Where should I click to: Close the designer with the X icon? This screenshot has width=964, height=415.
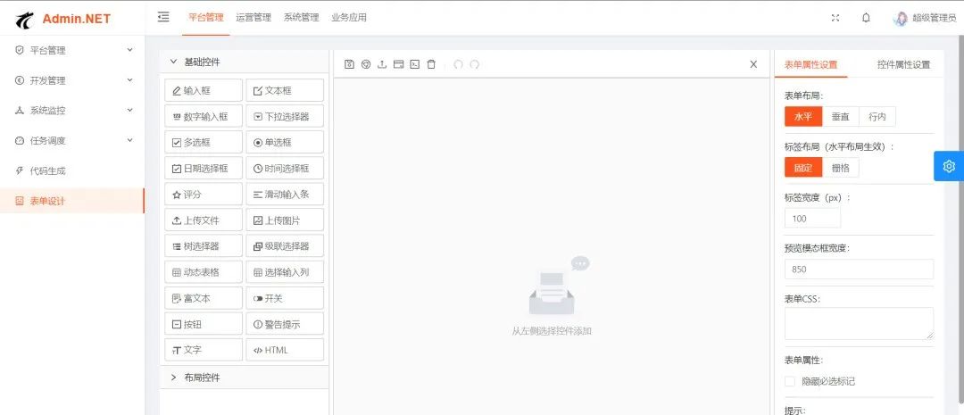point(753,64)
